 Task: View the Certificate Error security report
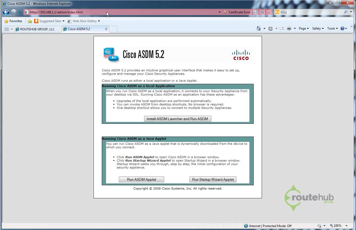pos(237,12)
